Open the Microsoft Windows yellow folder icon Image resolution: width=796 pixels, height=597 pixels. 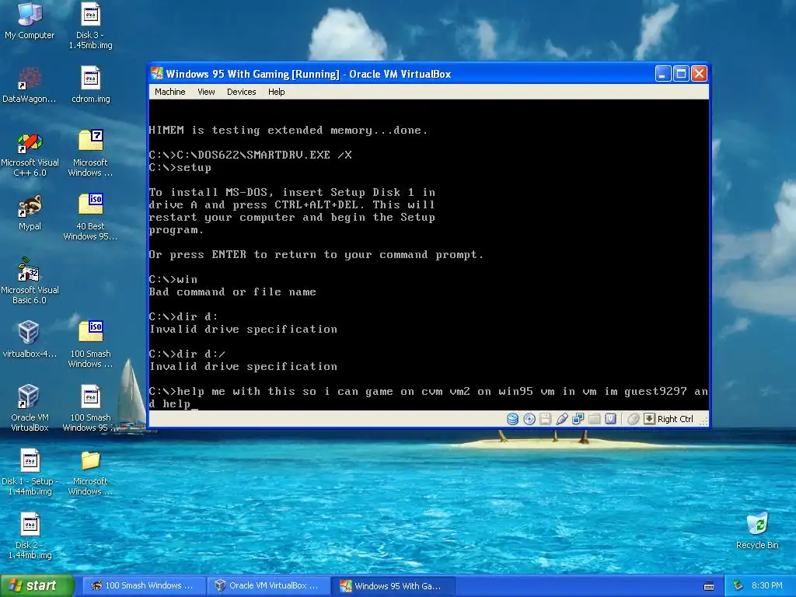90,472
